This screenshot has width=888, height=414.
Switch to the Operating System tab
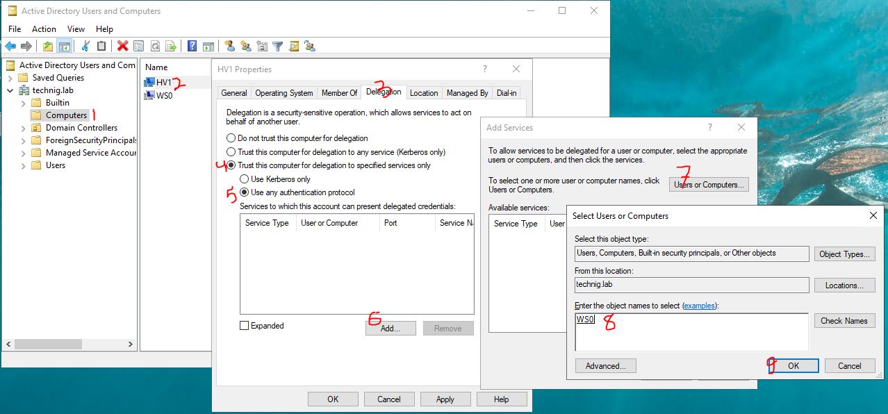tap(283, 92)
